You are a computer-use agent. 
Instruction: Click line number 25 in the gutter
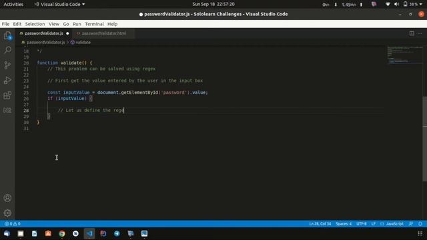click(26, 93)
